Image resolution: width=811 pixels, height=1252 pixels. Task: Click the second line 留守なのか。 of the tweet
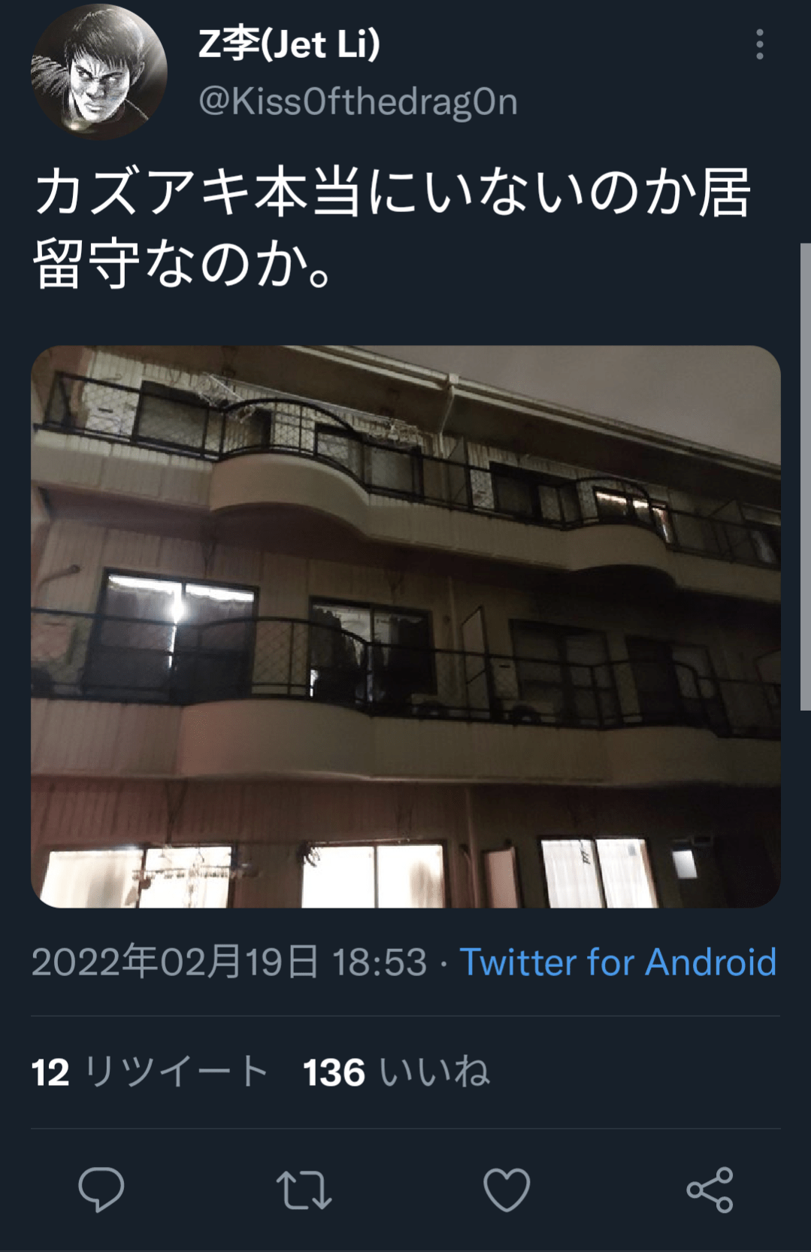pos(183,264)
